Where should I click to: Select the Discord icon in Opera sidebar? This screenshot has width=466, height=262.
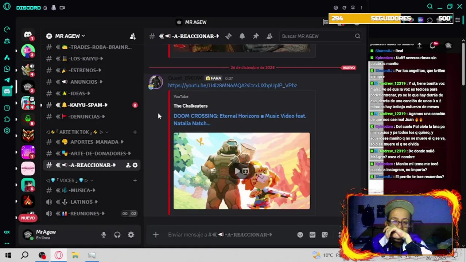(x=7, y=92)
